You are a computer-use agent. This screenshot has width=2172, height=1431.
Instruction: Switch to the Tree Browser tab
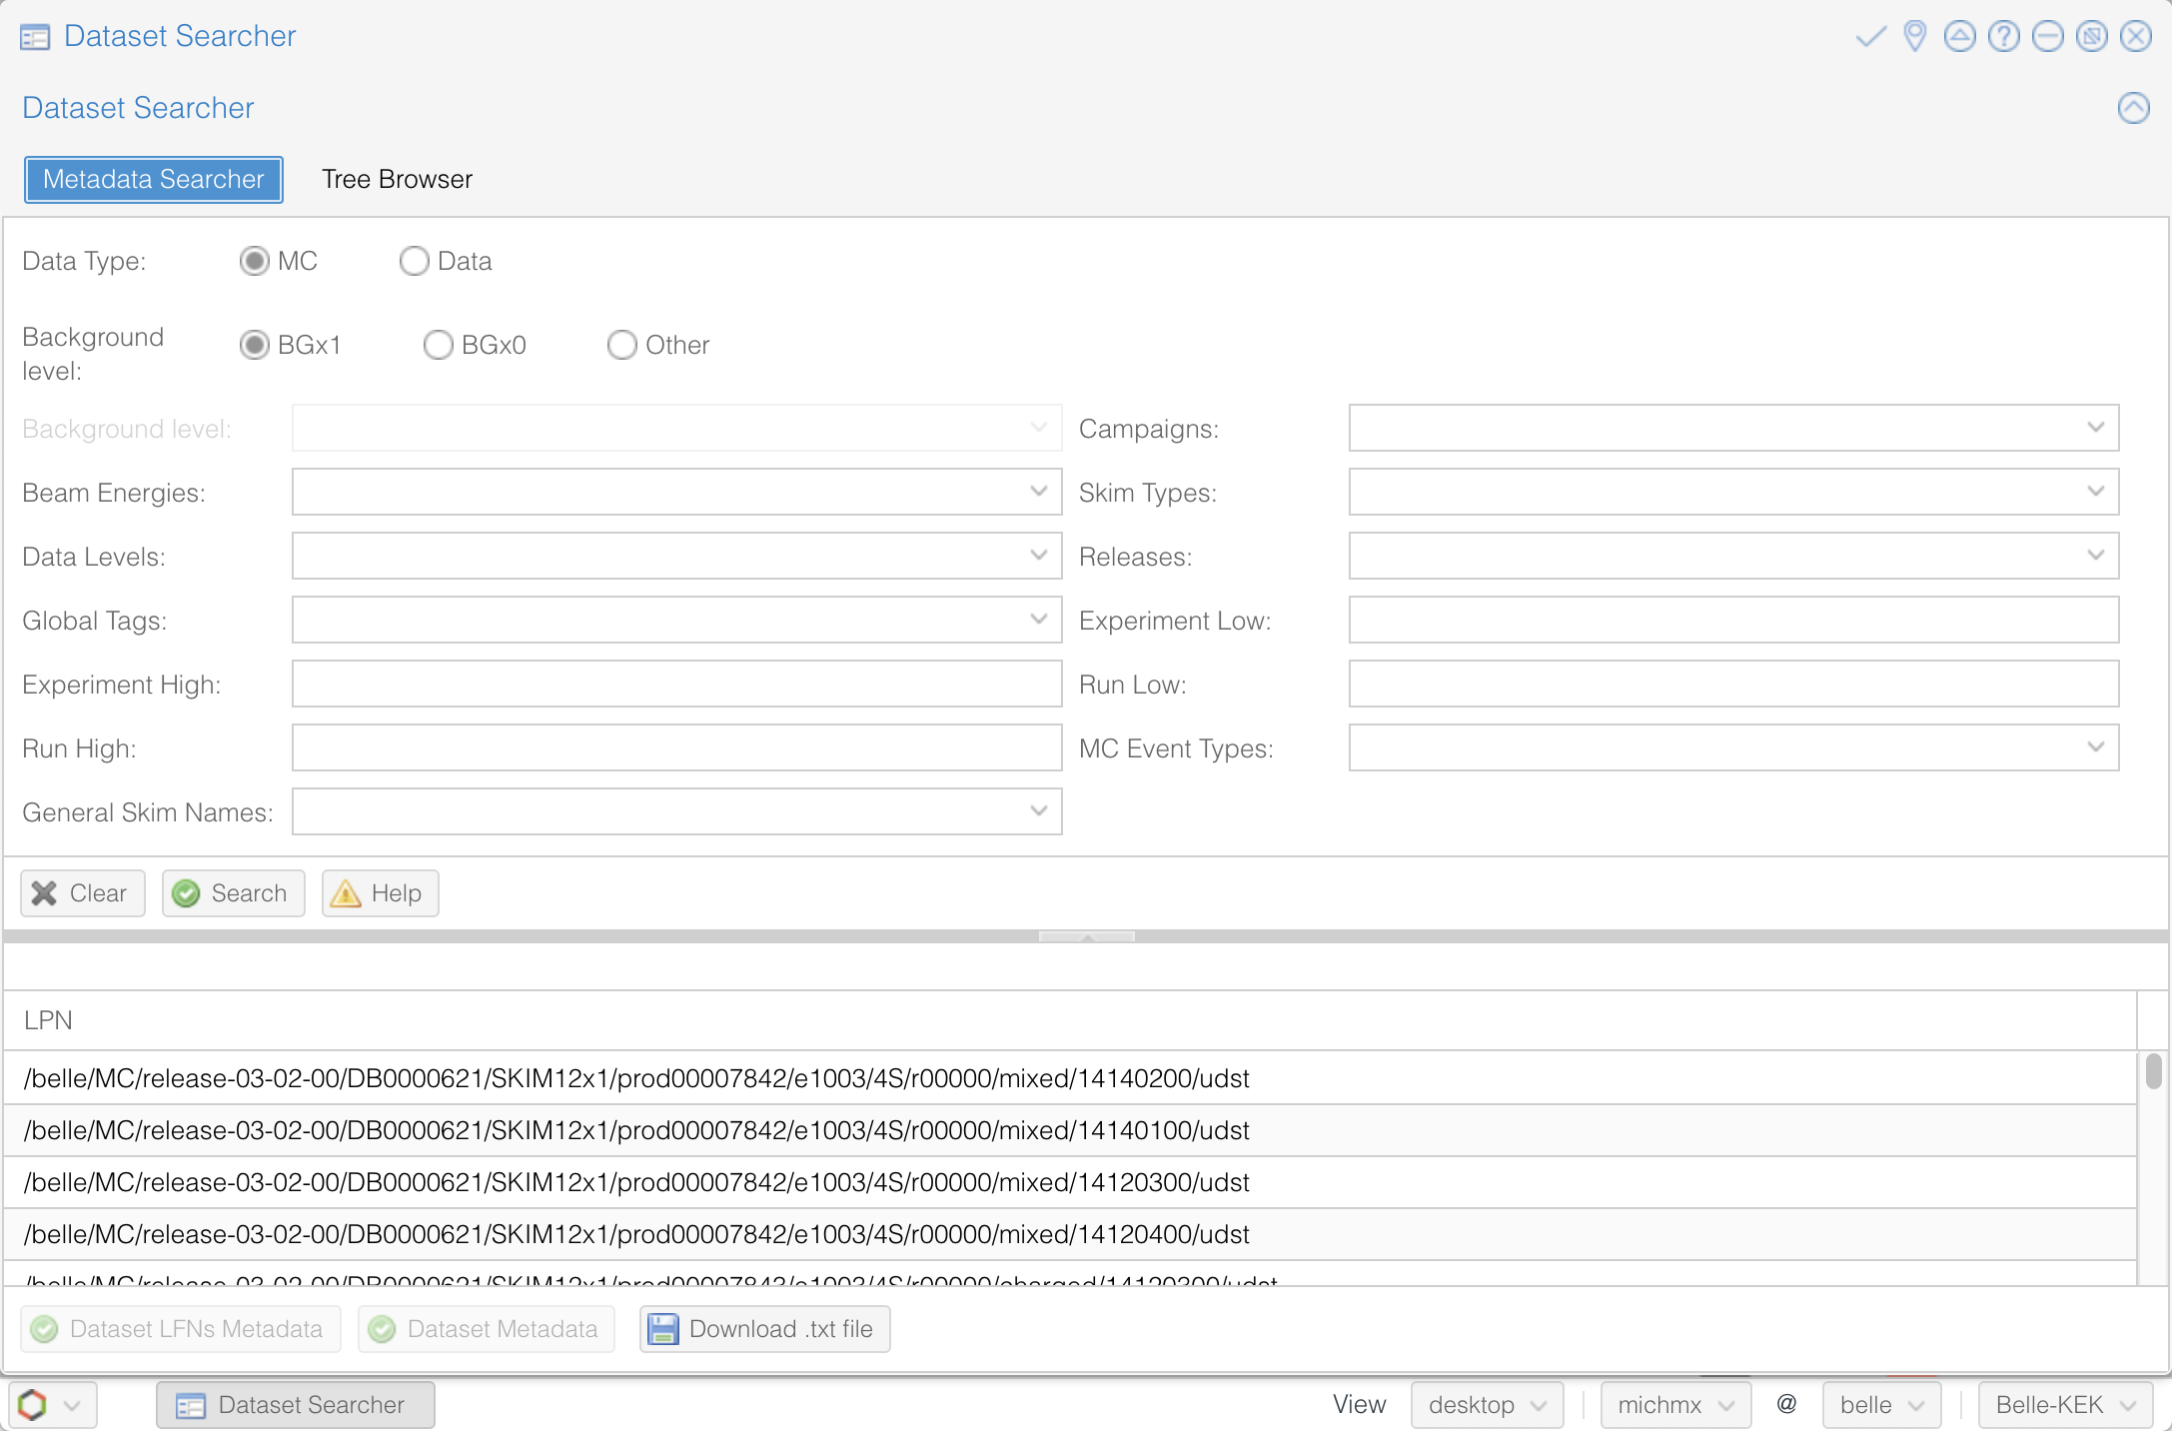point(397,180)
